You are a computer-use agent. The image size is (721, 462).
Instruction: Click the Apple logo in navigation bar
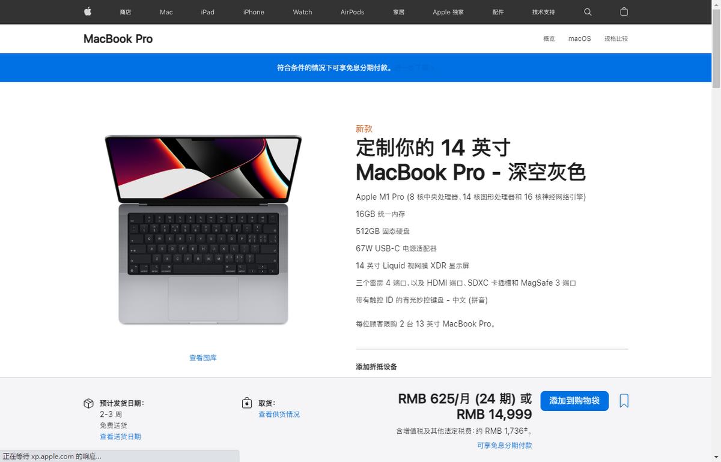coord(88,11)
